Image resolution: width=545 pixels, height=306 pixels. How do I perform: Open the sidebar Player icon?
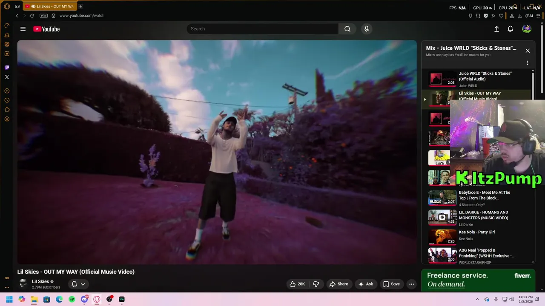[x=7, y=91]
